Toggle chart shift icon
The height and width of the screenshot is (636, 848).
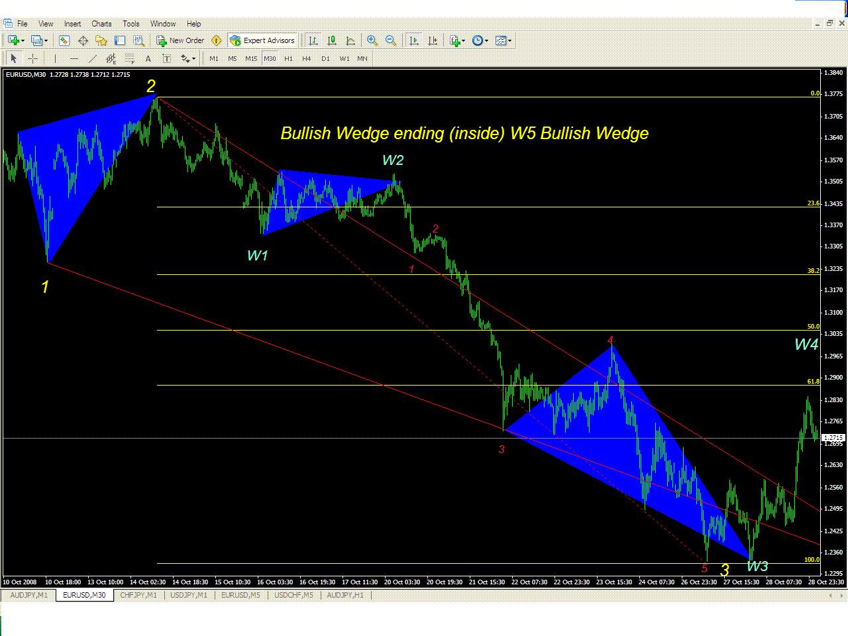[433, 40]
